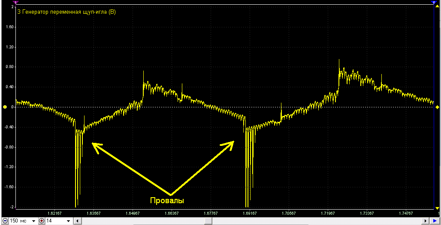The width and height of the screenshot is (441, 225).
Task: Click the blue vertical cursor line 2
Action: tap(434, 107)
